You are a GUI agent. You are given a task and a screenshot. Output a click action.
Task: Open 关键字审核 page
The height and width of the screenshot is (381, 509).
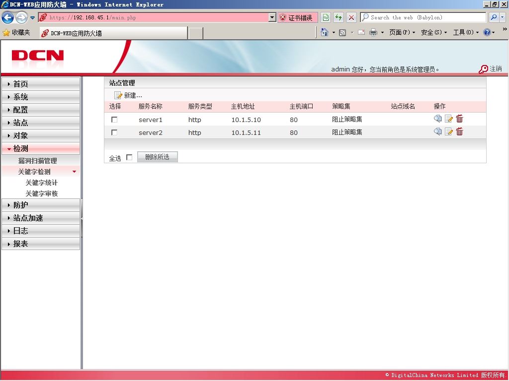(x=42, y=193)
